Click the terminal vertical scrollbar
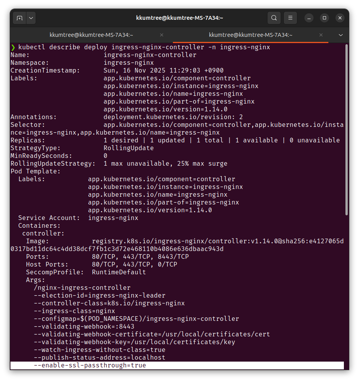Image resolution: width=359 pixels, height=381 pixels. tap(346, 130)
